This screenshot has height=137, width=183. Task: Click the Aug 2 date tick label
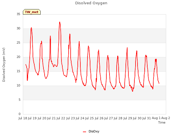pos(166,118)
